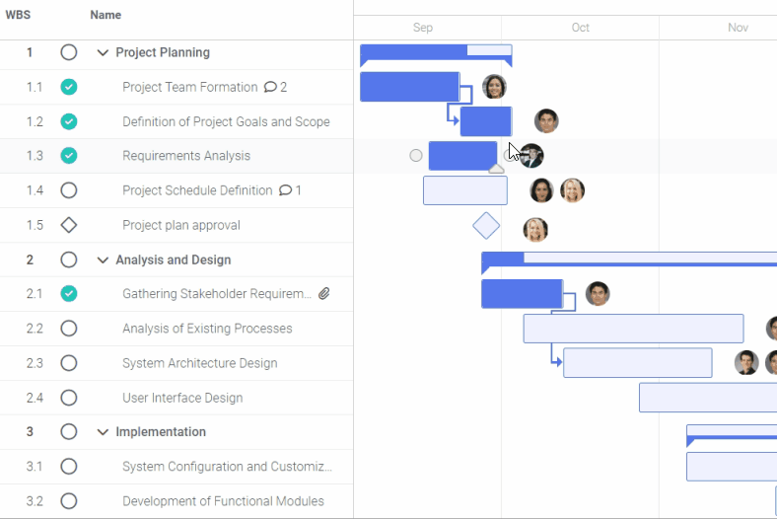Screen dimensions: 777x519
Task: Open comment icon on Project Schedule Definition
Action: (x=285, y=190)
